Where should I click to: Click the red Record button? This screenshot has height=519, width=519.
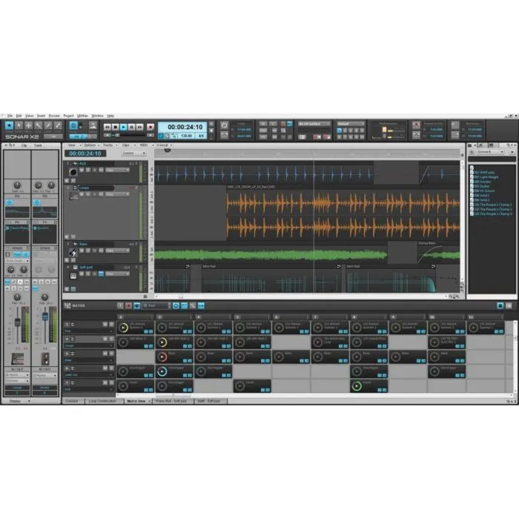coord(150,128)
